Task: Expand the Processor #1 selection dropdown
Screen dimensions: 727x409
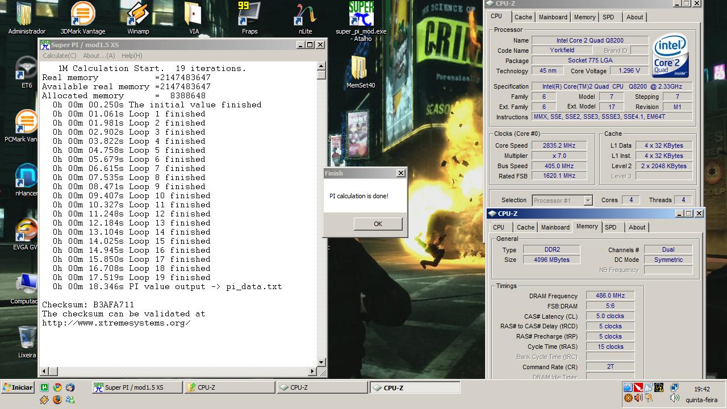Action: (x=588, y=201)
